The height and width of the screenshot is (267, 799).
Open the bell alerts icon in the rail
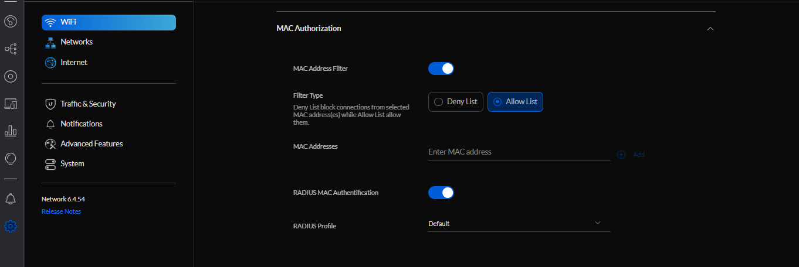point(11,199)
